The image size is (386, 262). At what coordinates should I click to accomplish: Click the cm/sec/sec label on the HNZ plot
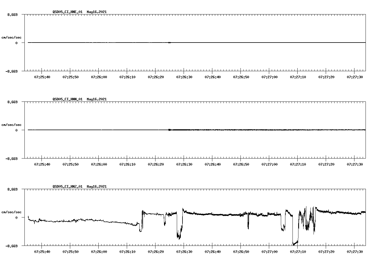pyautogui.click(x=12, y=212)
